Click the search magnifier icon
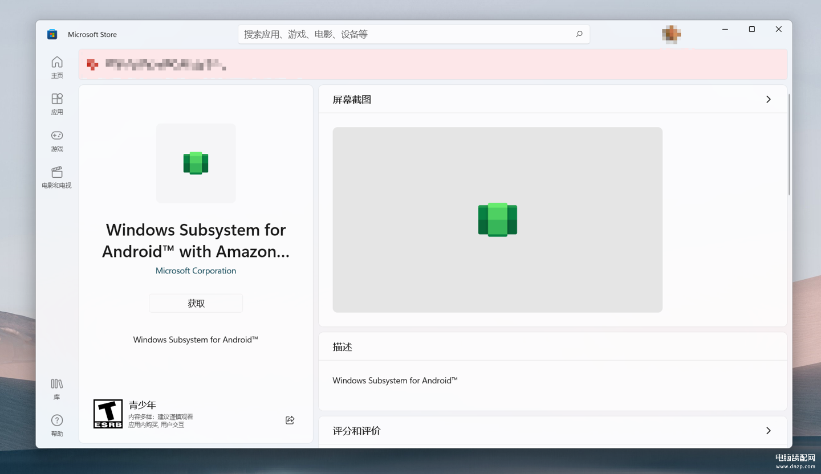821x474 pixels. coord(579,34)
